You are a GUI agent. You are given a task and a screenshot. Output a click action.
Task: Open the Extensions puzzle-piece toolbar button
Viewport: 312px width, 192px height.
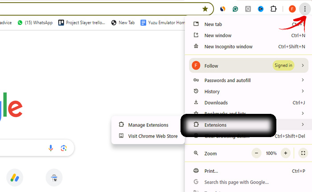point(273,9)
